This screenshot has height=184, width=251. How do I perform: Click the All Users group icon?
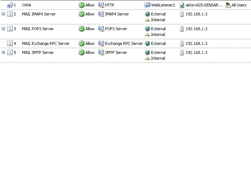coord(228,5)
